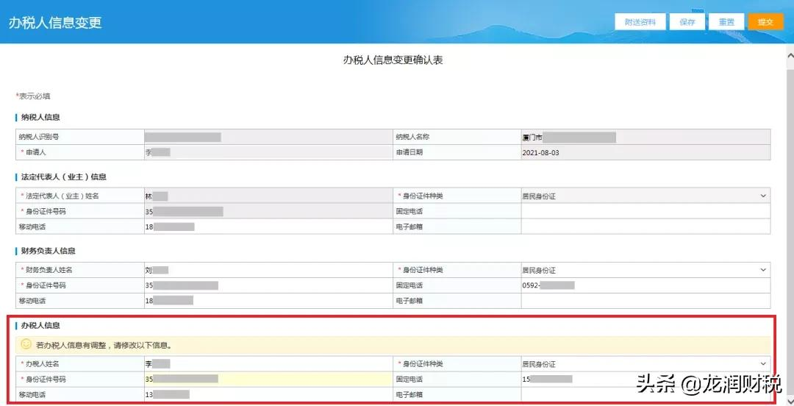
Task: Edit the 办税人 电子邮箱 field
Action: [645, 394]
